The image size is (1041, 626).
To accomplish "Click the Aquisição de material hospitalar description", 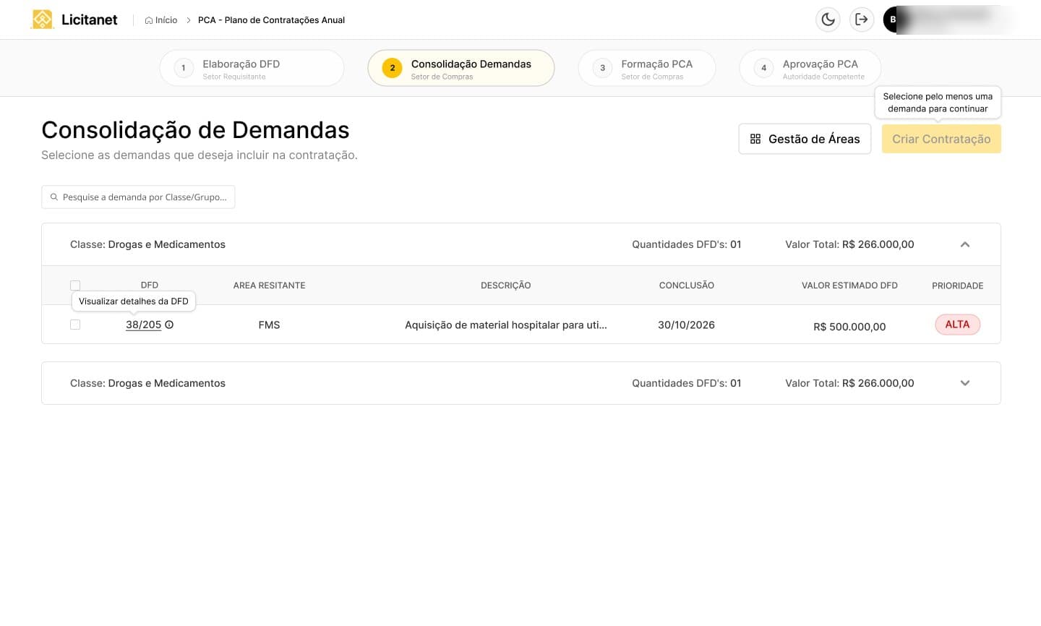I will (506, 325).
